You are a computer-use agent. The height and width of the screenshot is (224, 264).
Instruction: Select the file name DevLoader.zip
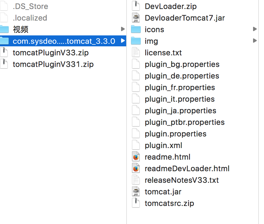point(171,6)
